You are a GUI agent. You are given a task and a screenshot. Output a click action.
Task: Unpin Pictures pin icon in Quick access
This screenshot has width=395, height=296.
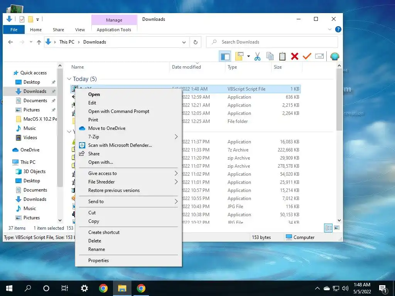tap(53, 110)
